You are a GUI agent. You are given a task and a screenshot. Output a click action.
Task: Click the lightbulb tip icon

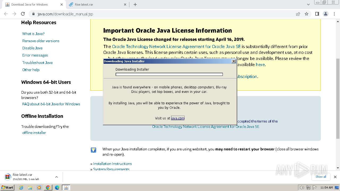point(93,150)
